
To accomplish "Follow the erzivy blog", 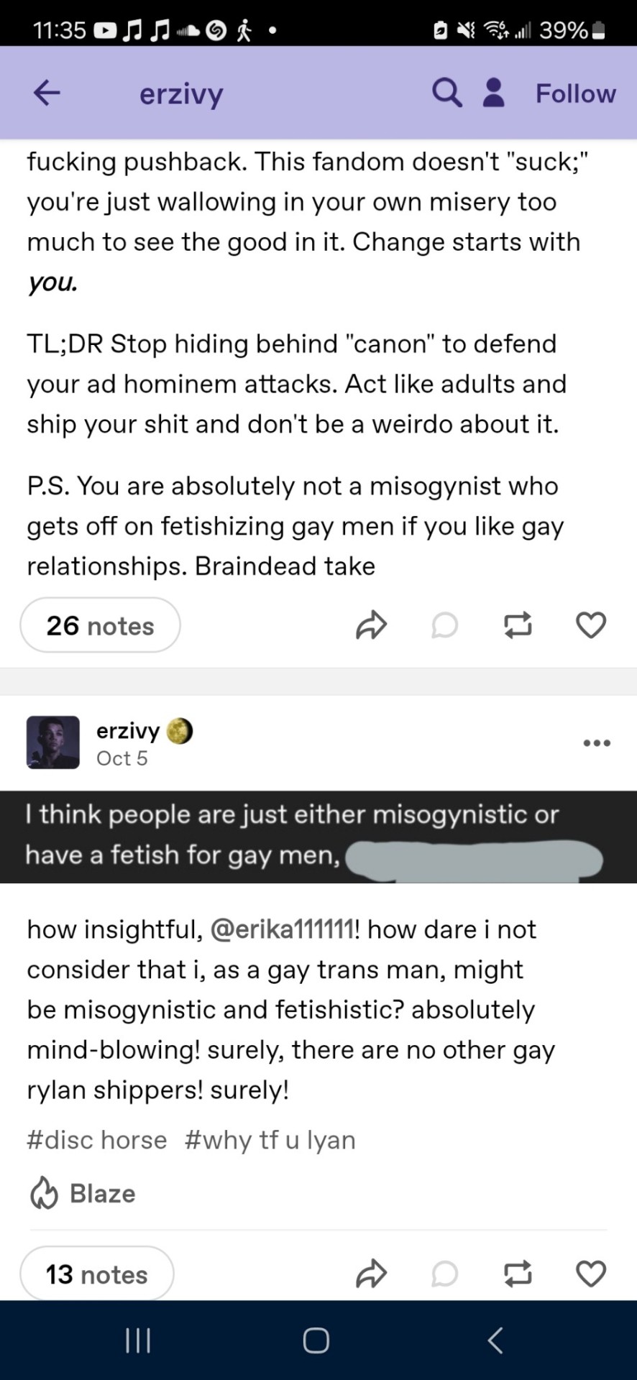I will pos(575,93).
